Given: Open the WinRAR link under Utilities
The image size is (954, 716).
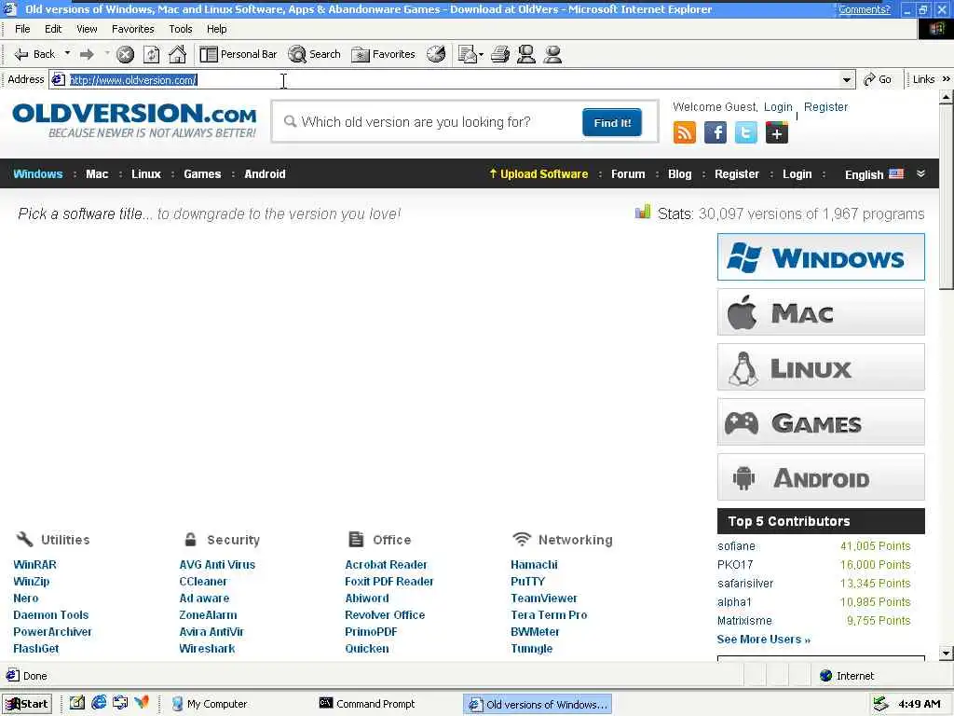Looking at the screenshot, I should (34, 564).
